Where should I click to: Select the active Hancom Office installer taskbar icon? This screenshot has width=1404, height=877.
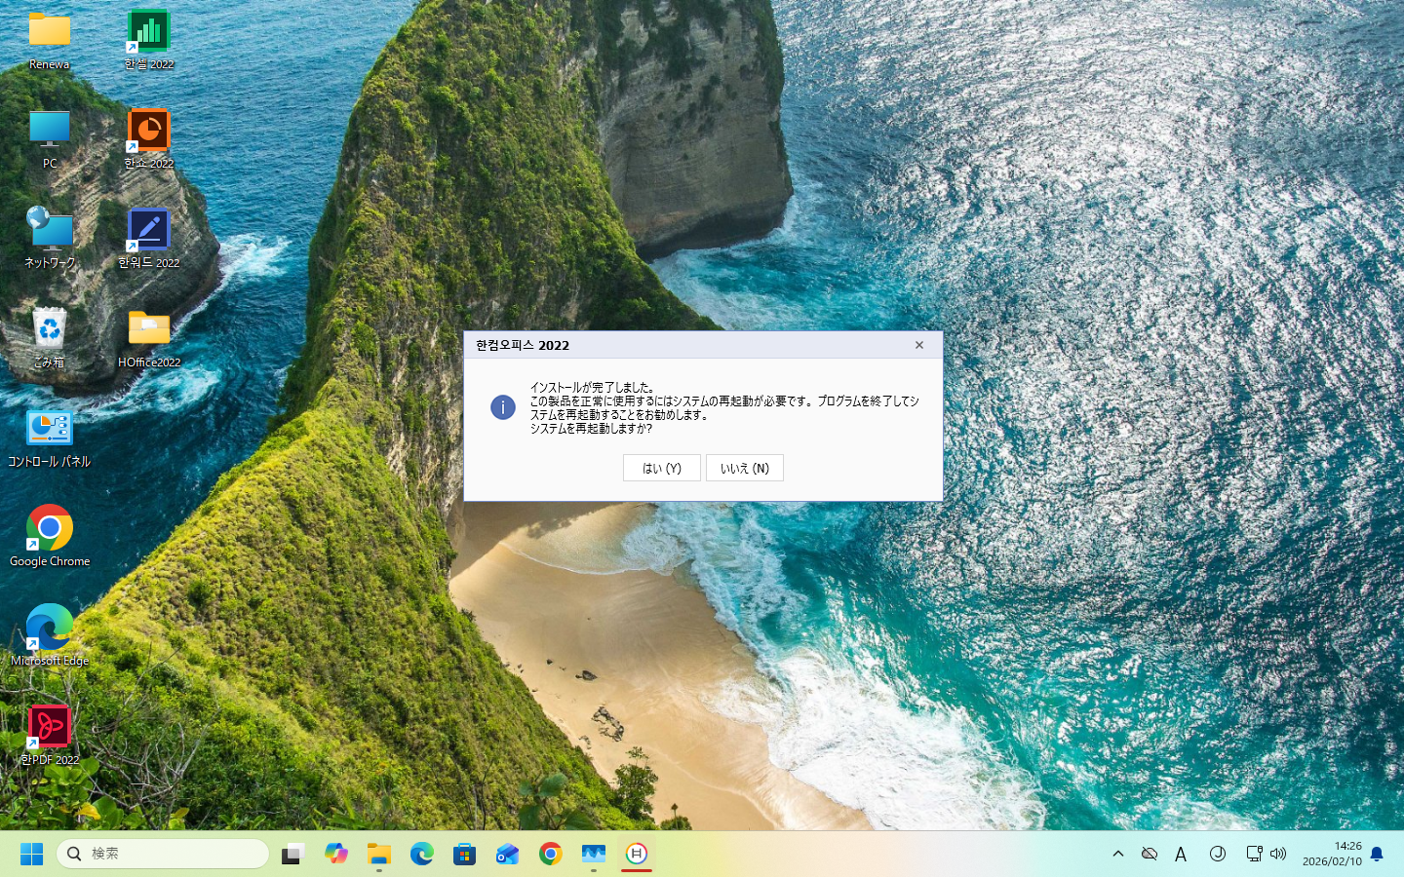click(636, 854)
